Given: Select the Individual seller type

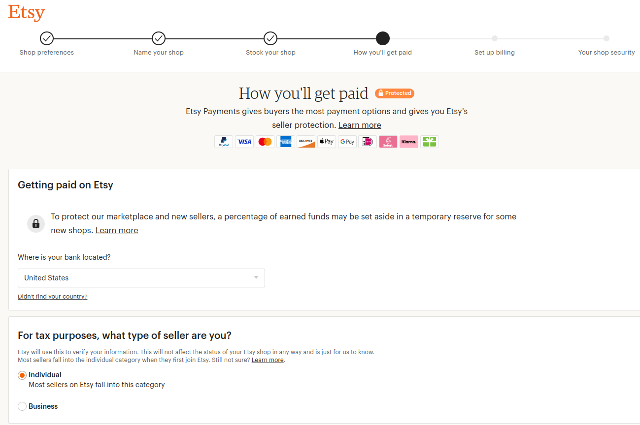Looking at the screenshot, I should [x=22, y=375].
